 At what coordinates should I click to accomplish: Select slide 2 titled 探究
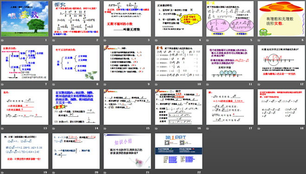point(76,19)
